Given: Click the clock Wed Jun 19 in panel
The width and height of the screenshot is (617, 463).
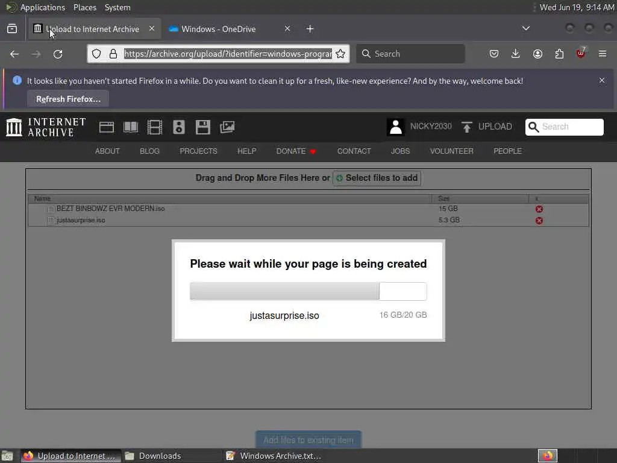Looking at the screenshot, I should (577, 7).
